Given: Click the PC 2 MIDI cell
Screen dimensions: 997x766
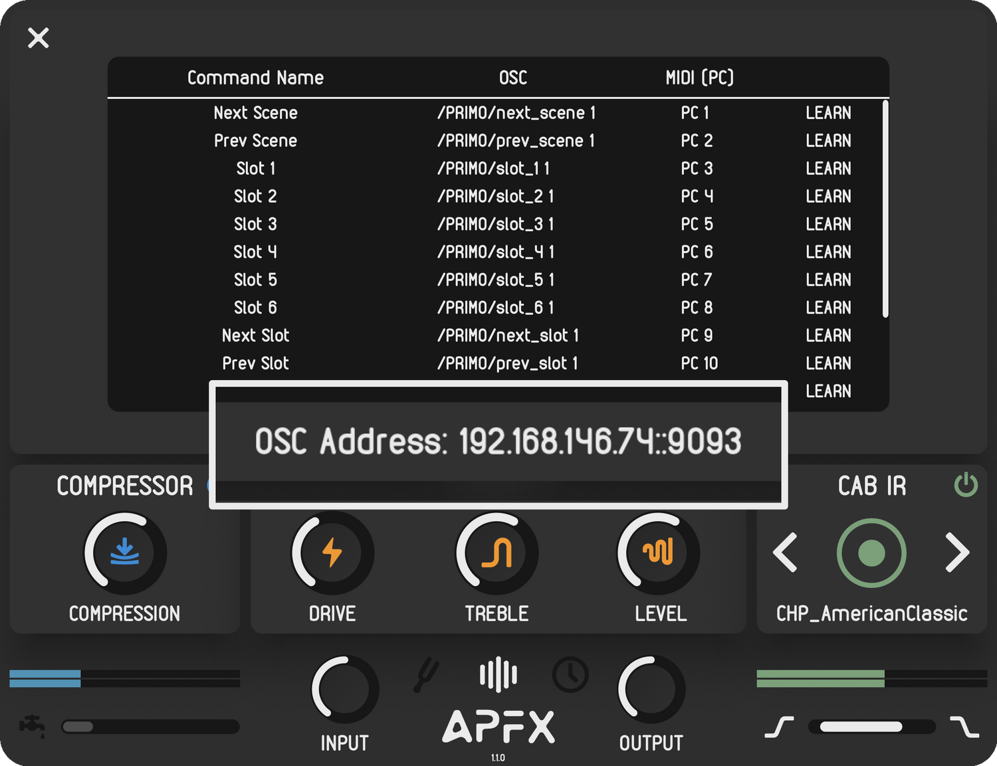Looking at the screenshot, I should 697,141.
